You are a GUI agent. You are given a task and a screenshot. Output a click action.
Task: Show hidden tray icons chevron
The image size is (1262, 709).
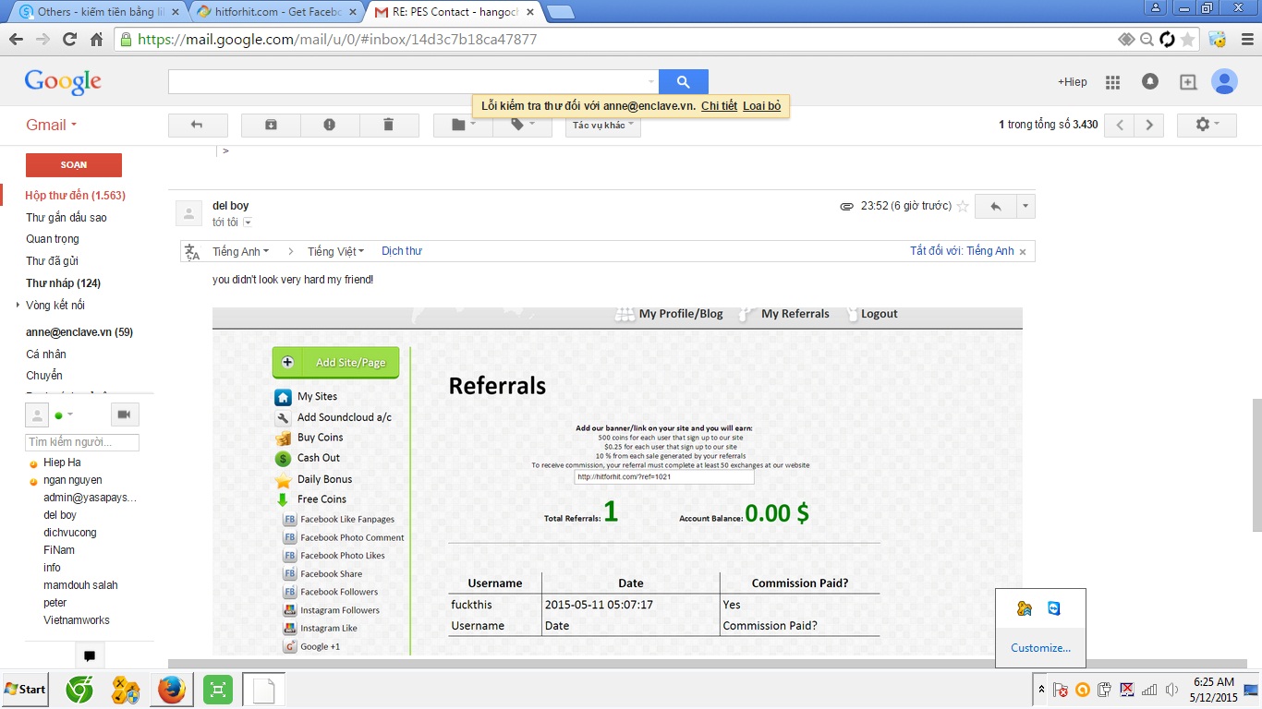1041,690
